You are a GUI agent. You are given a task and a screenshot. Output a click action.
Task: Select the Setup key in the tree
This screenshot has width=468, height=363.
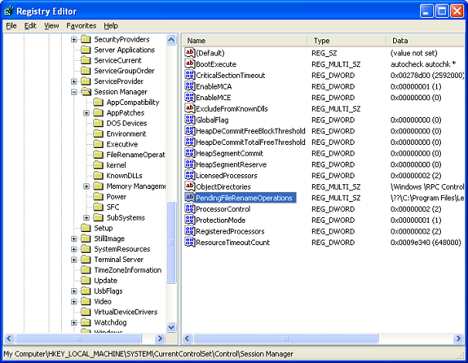pos(103,228)
